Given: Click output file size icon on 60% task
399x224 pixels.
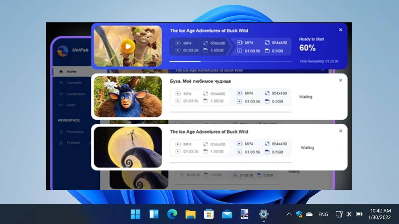Looking at the screenshot, I should (267, 51).
